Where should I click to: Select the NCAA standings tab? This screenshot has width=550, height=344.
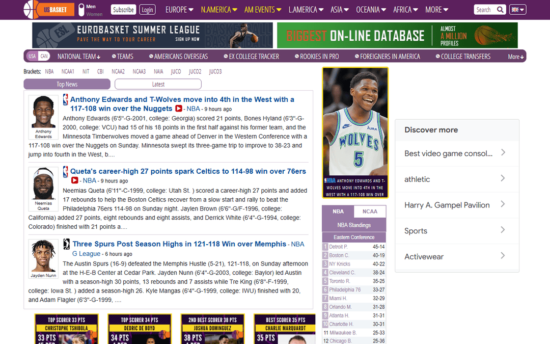click(370, 211)
